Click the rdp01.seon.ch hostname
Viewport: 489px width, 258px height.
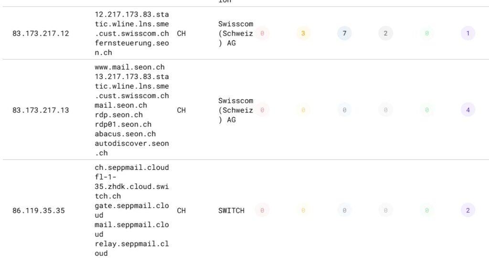[123, 124]
